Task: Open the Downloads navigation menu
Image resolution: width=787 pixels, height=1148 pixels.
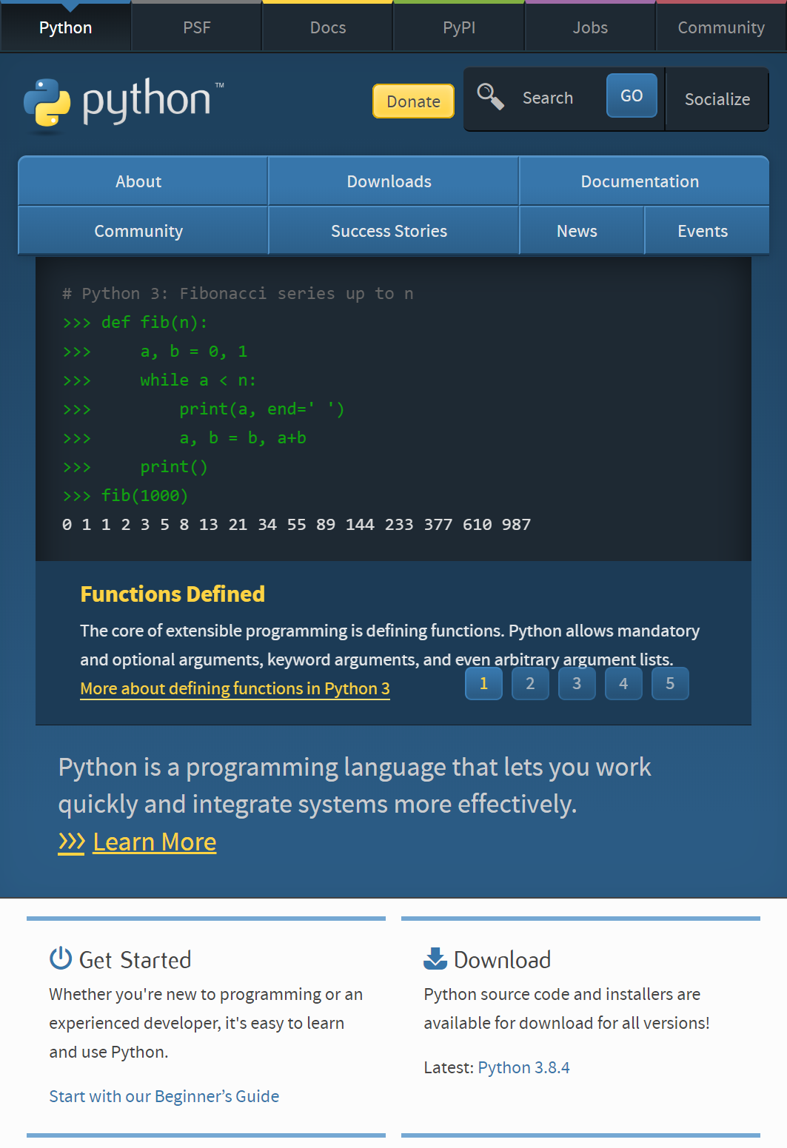Action: click(393, 181)
